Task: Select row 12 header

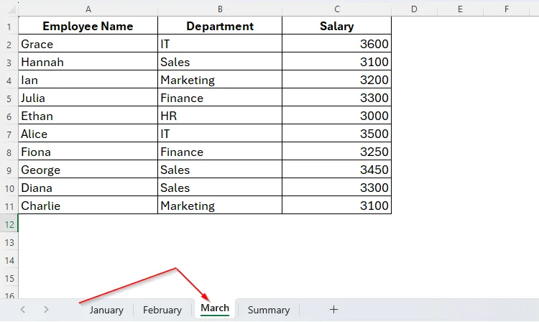Action: tap(9, 224)
